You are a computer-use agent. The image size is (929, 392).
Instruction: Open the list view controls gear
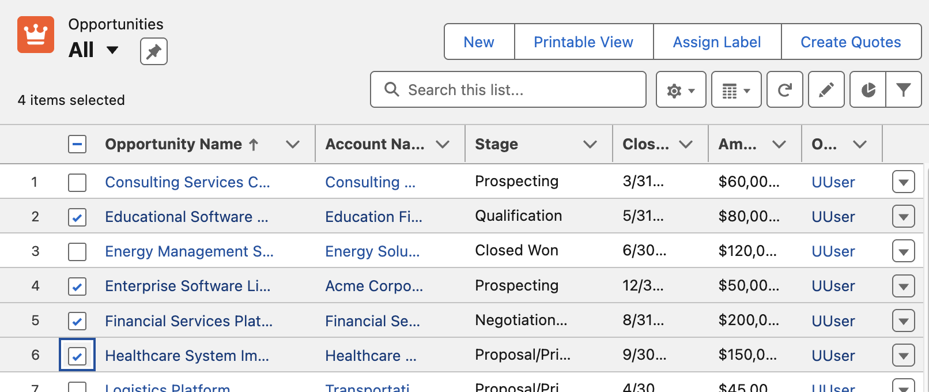(x=681, y=90)
